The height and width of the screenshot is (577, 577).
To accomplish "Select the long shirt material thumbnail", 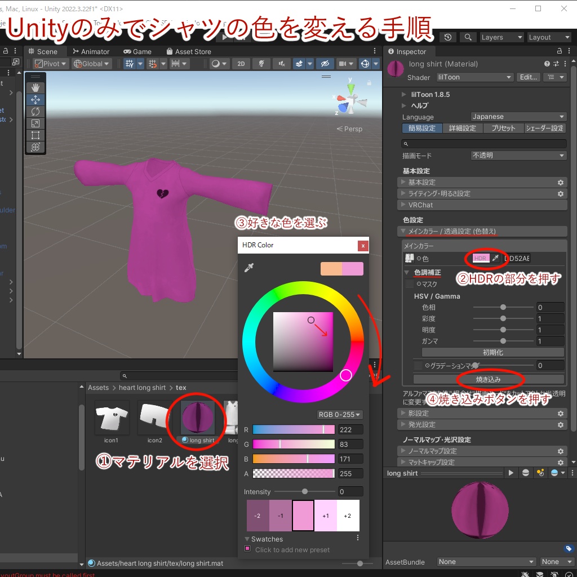I will (198, 418).
